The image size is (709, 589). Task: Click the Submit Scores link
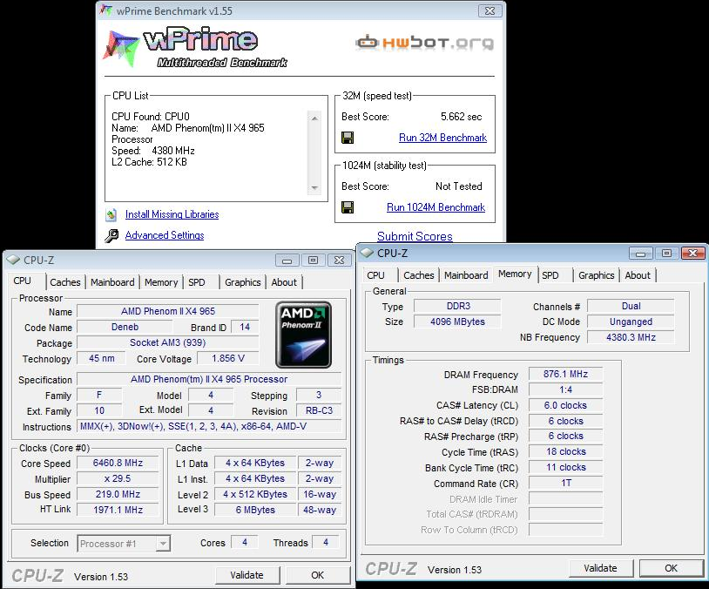[415, 236]
